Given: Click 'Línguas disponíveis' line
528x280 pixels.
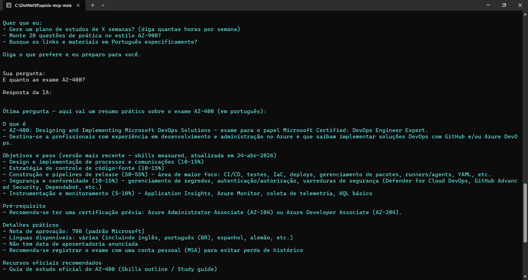Looking at the screenshot, I should pos(148,238).
